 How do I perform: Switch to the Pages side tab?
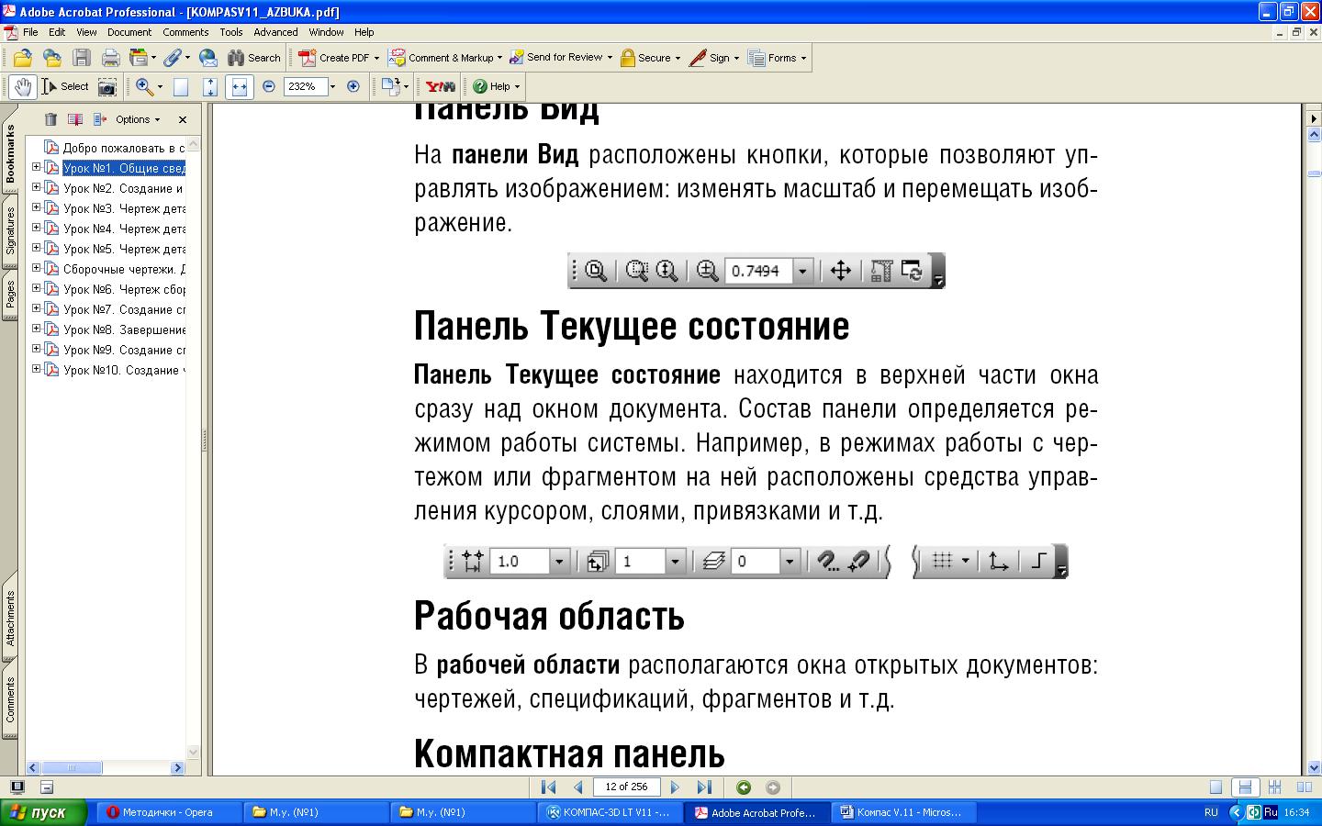coord(10,295)
